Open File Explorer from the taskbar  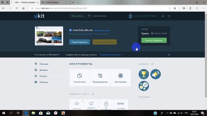coord(33,113)
